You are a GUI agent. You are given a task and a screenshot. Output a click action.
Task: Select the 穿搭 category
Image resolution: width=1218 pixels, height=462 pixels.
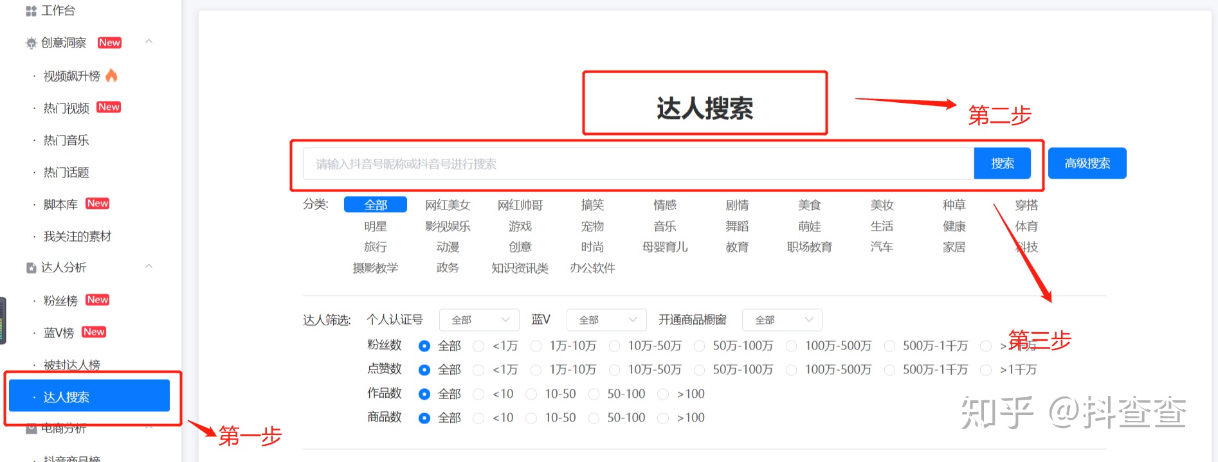(x=1026, y=205)
